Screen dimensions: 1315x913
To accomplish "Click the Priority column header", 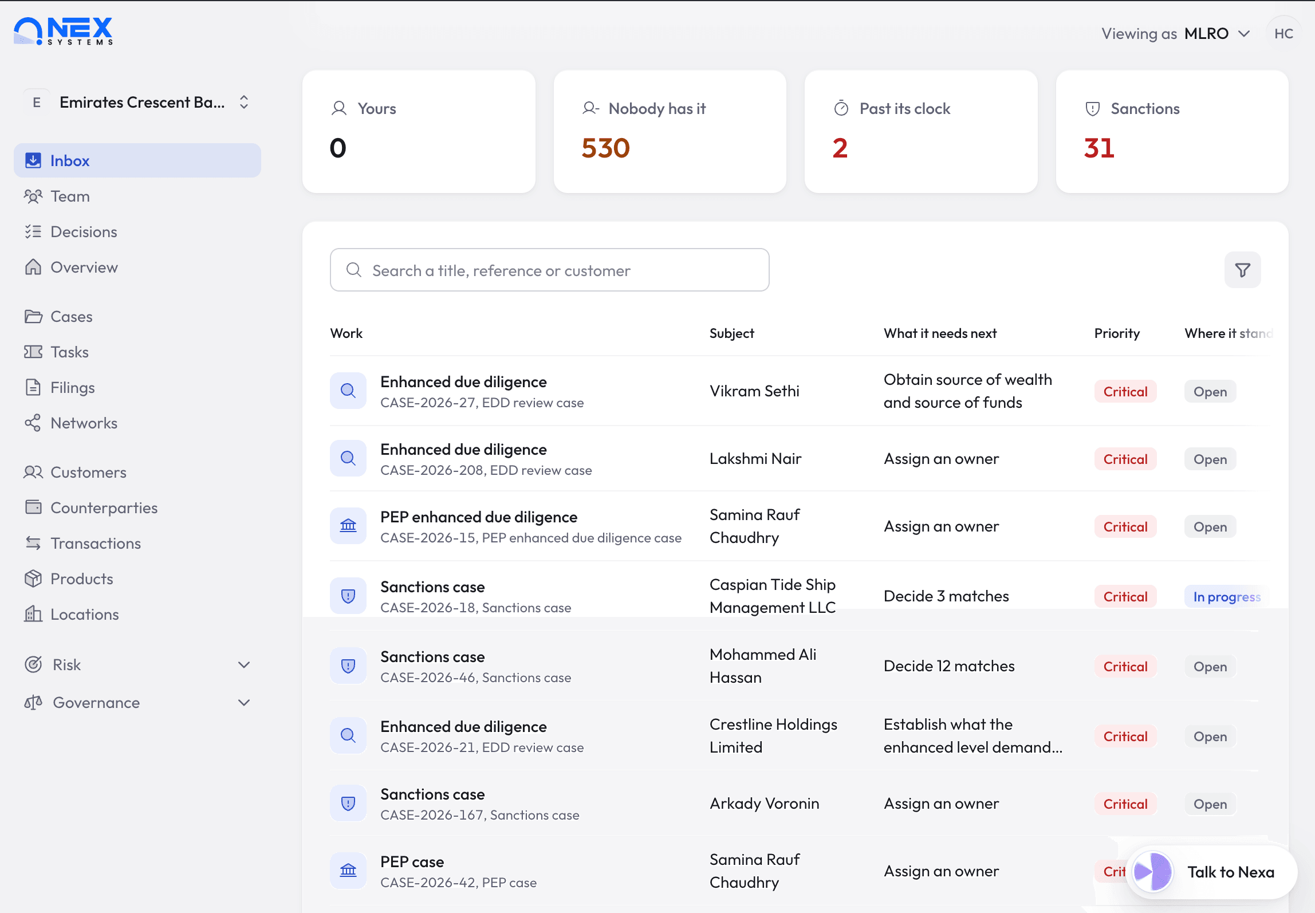I will [x=1117, y=333].
